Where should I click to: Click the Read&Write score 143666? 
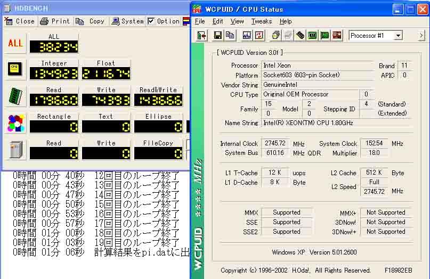point(158,100)
